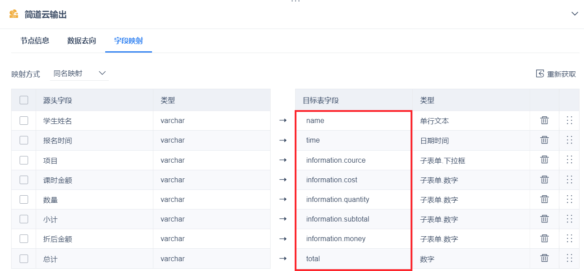Switch to the 节点信息 tab
This screenshot has width=584, height=271.
pyautogui.click(x=35, y=41)
